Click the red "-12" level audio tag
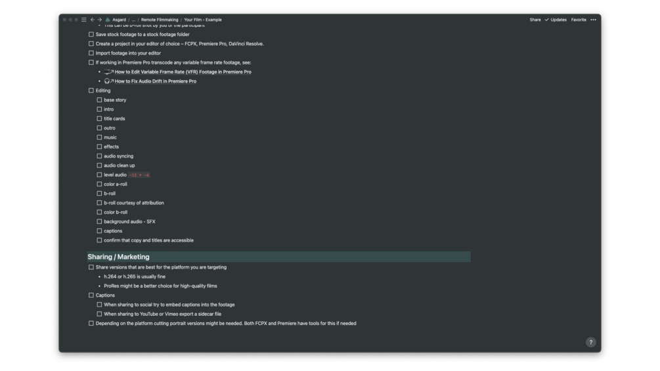This screenshot has width=660, height=371. pyautogui.click(x=133, y=175)
